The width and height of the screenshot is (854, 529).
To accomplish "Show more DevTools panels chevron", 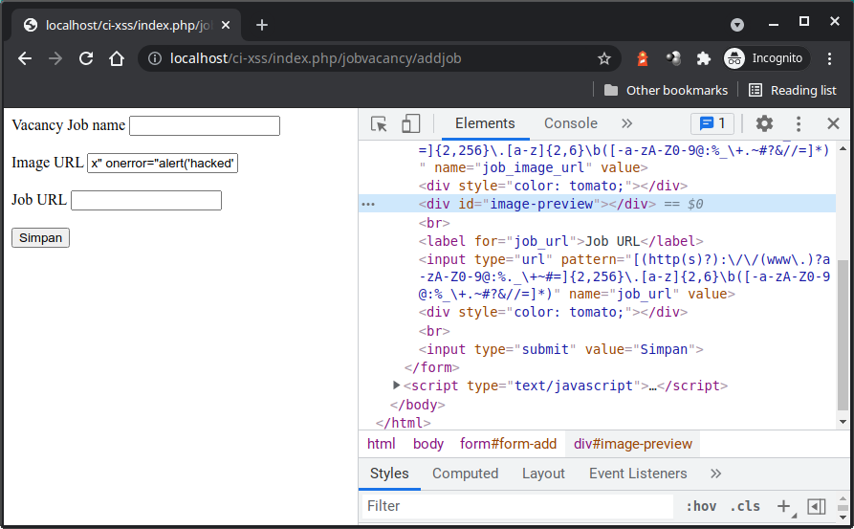I will 627,123.
